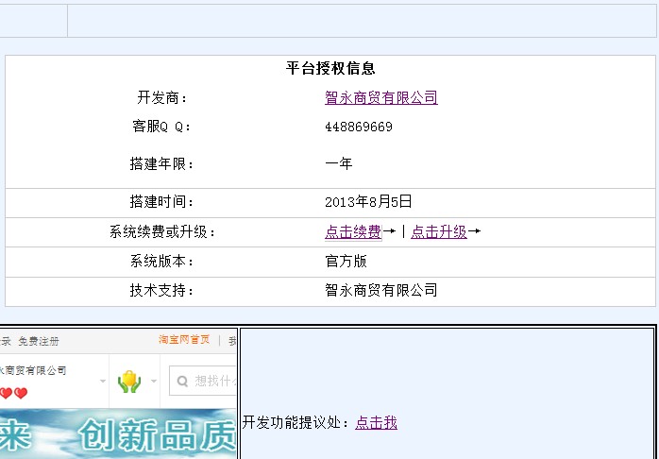Click the magnifier icon in search box
The width and height of the screenshot is (659, 459).
coord(182,382)
